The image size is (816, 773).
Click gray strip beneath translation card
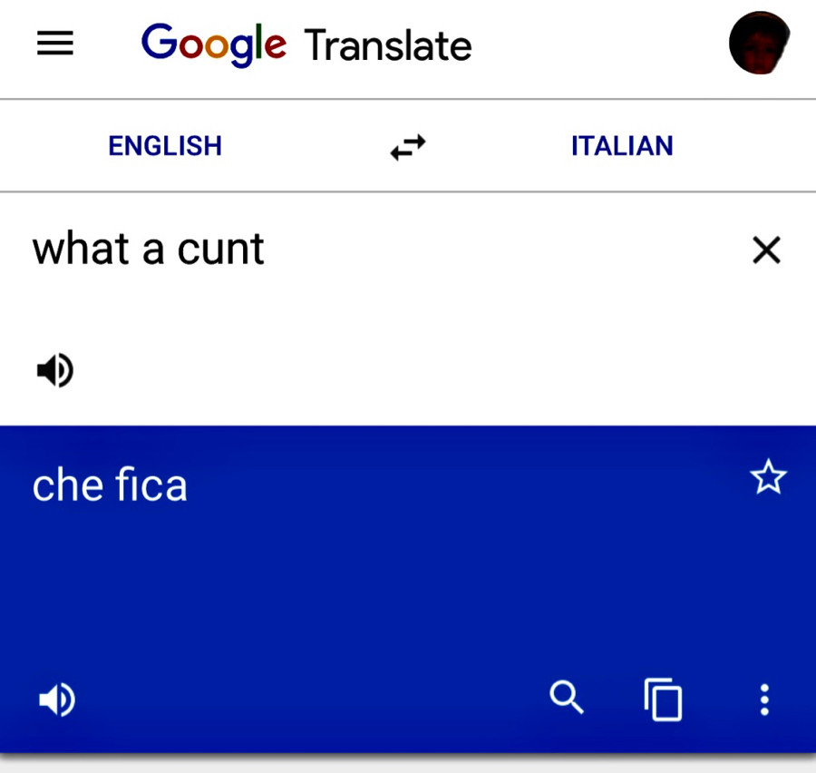(408, 765)
